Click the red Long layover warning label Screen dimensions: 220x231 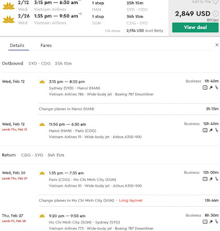(131, 200)
